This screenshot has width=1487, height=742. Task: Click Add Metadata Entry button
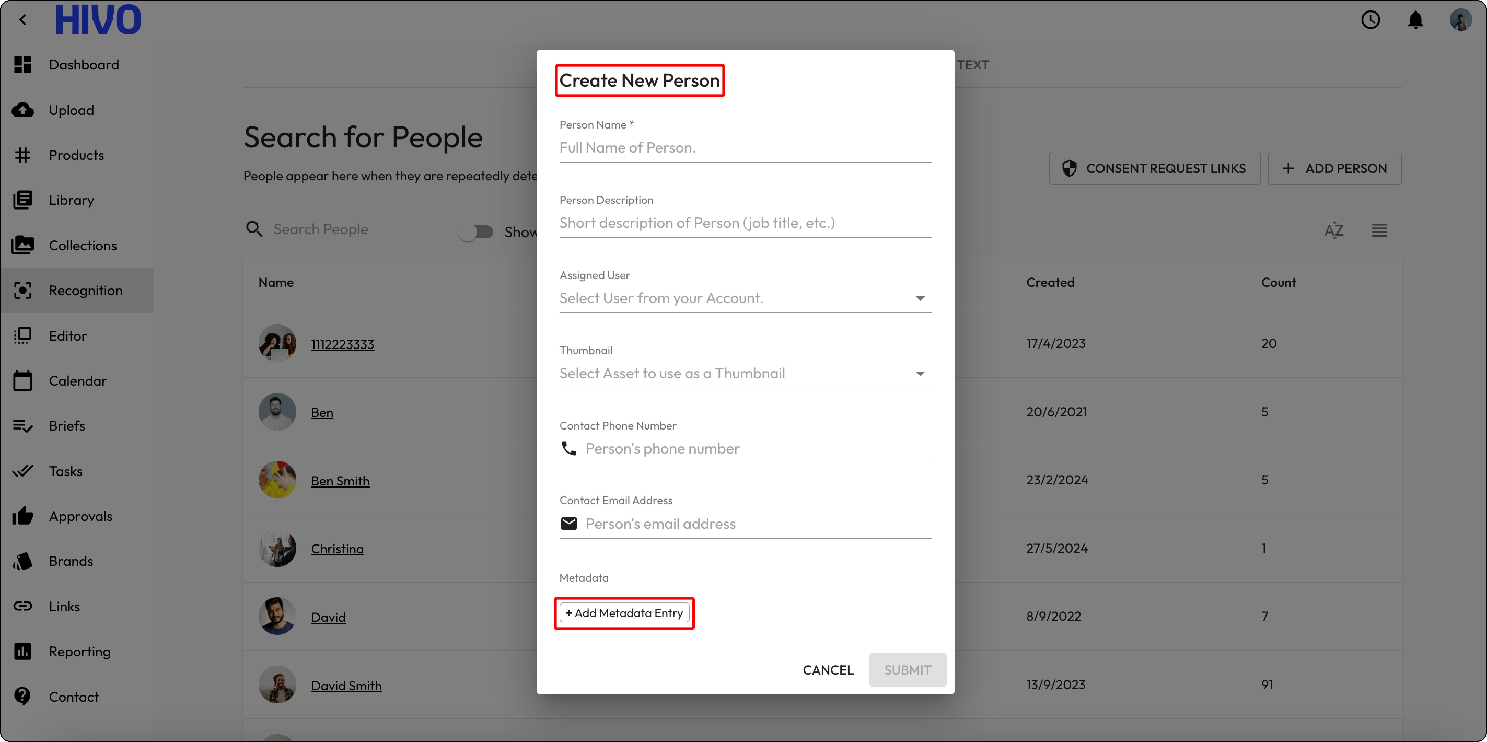click(624, 613)
